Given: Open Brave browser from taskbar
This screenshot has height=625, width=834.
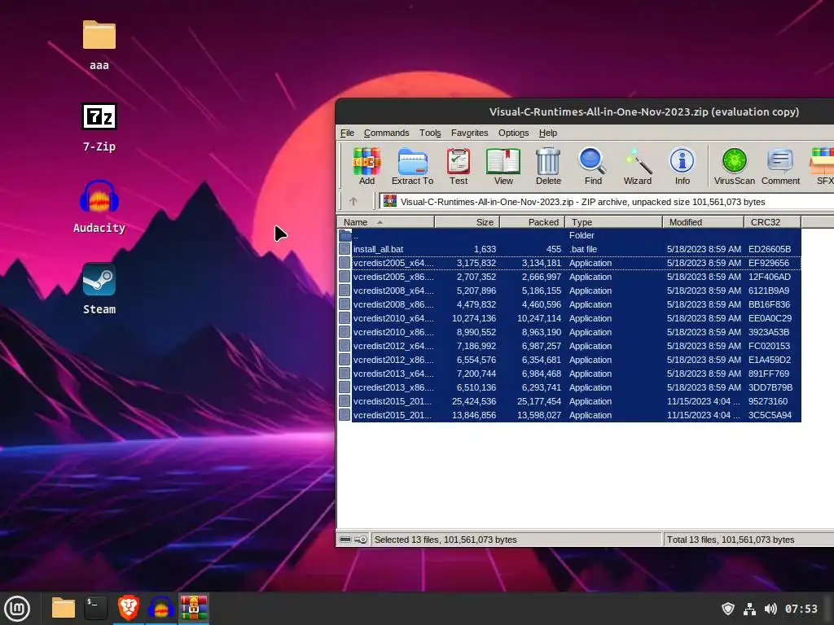Looking at the screenshot, I should point(128,608).
